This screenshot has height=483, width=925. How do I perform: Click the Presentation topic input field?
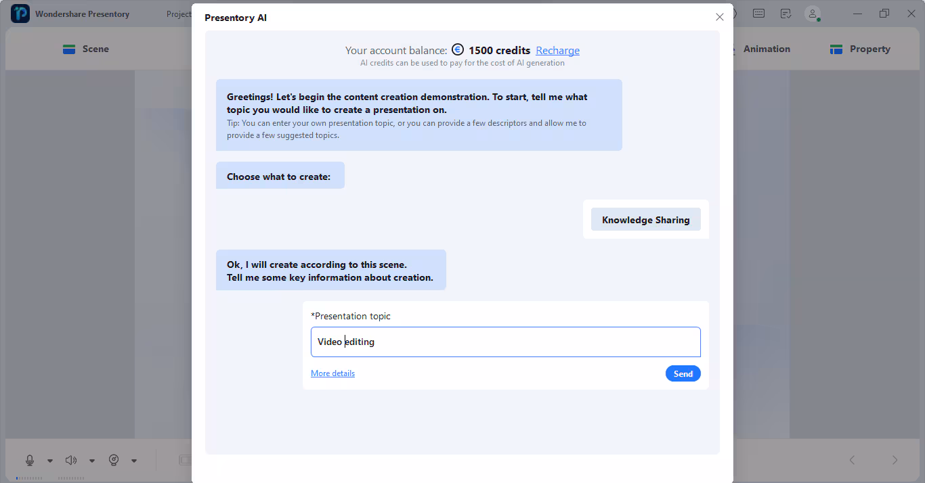point(505,342)
